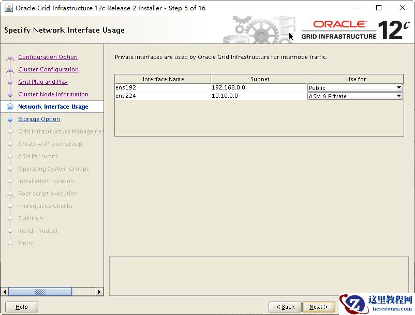The width and height of the screenshot is (415, 315).
Task: Open the Configuration Option step link
Action: pos(48,57)
